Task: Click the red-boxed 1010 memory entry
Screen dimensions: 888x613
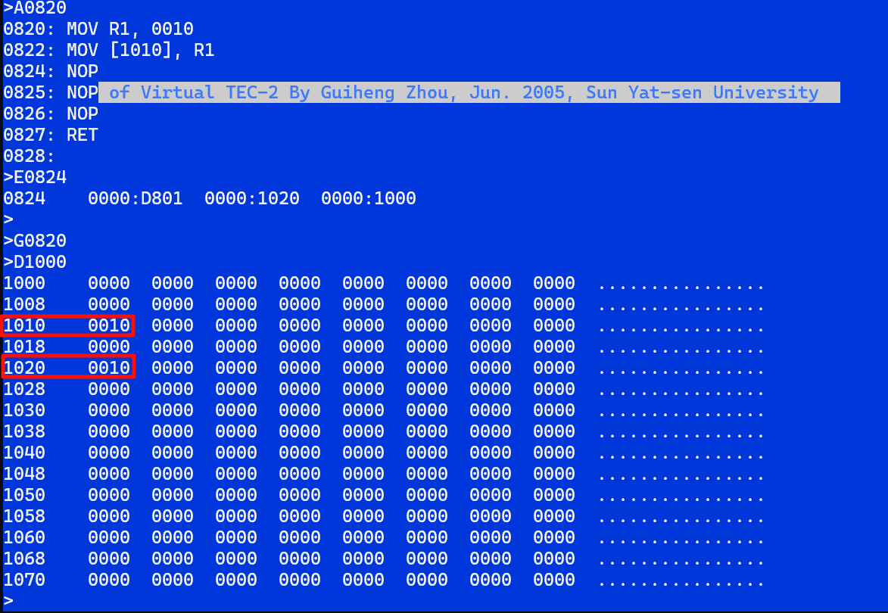Action: click(67, 326)
